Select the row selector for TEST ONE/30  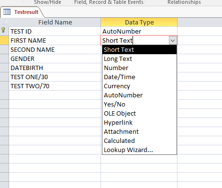[x=4, y=77]
